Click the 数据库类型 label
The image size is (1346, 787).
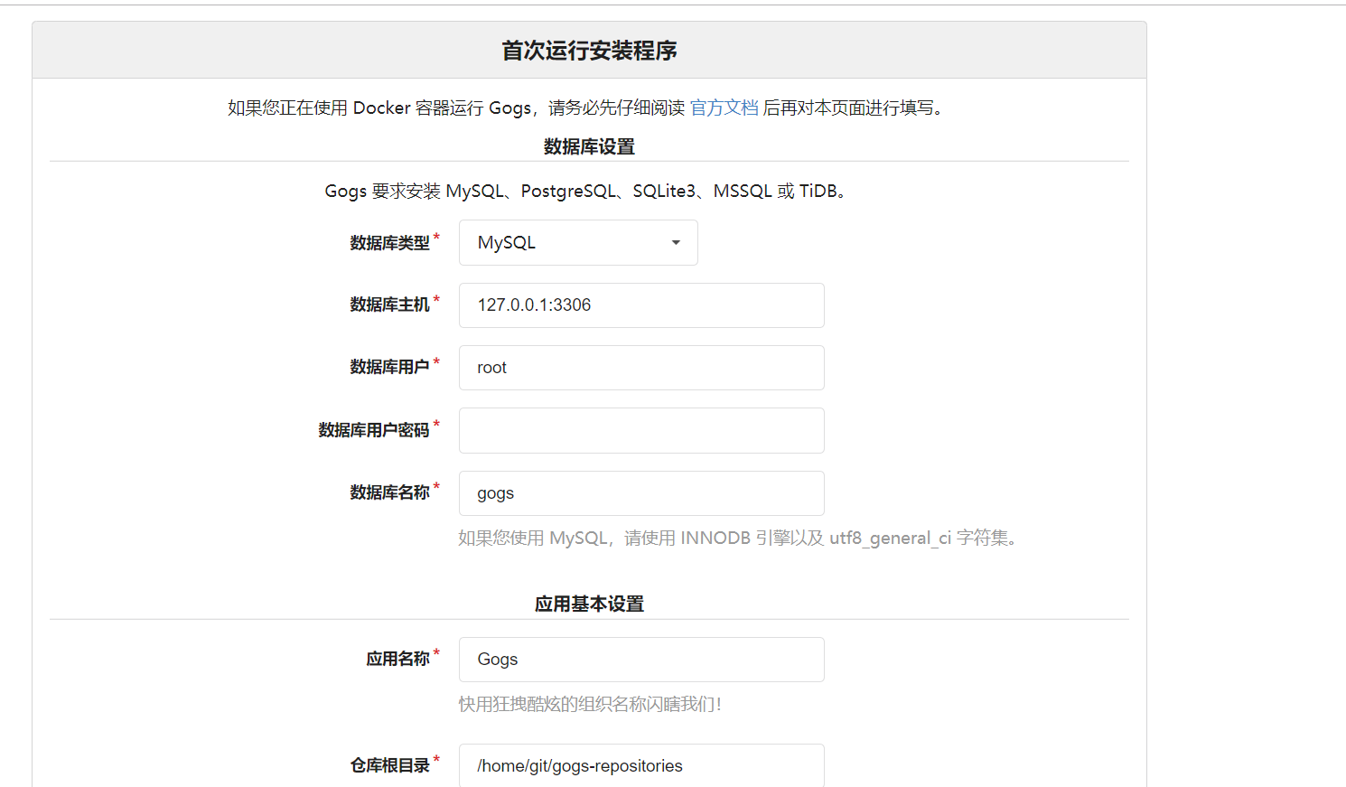pyautogui.click(x=389, y=243)
